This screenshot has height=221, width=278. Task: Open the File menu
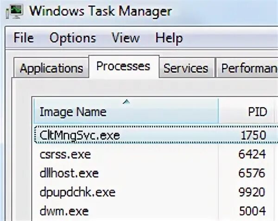click(x=24, y=38)
